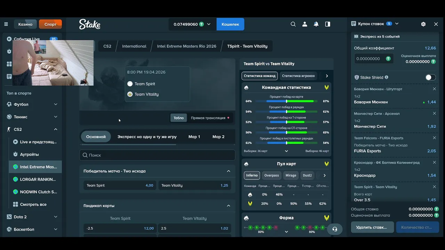Collapse the CS2 sidebar section

tap(56, 129)
